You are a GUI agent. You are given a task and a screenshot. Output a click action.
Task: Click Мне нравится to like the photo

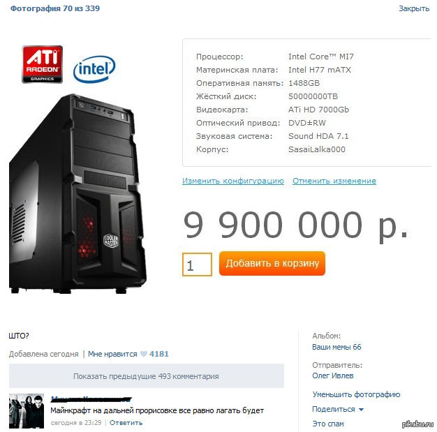pos(112,354)
